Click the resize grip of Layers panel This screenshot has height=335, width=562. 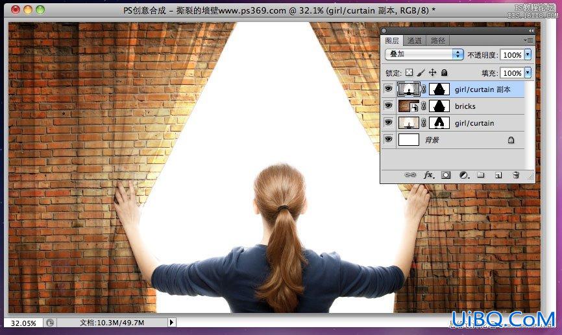(x=531, y=176)
